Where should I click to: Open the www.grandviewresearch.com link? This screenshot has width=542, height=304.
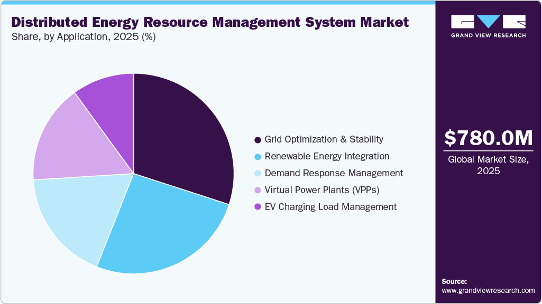[487, 290]
